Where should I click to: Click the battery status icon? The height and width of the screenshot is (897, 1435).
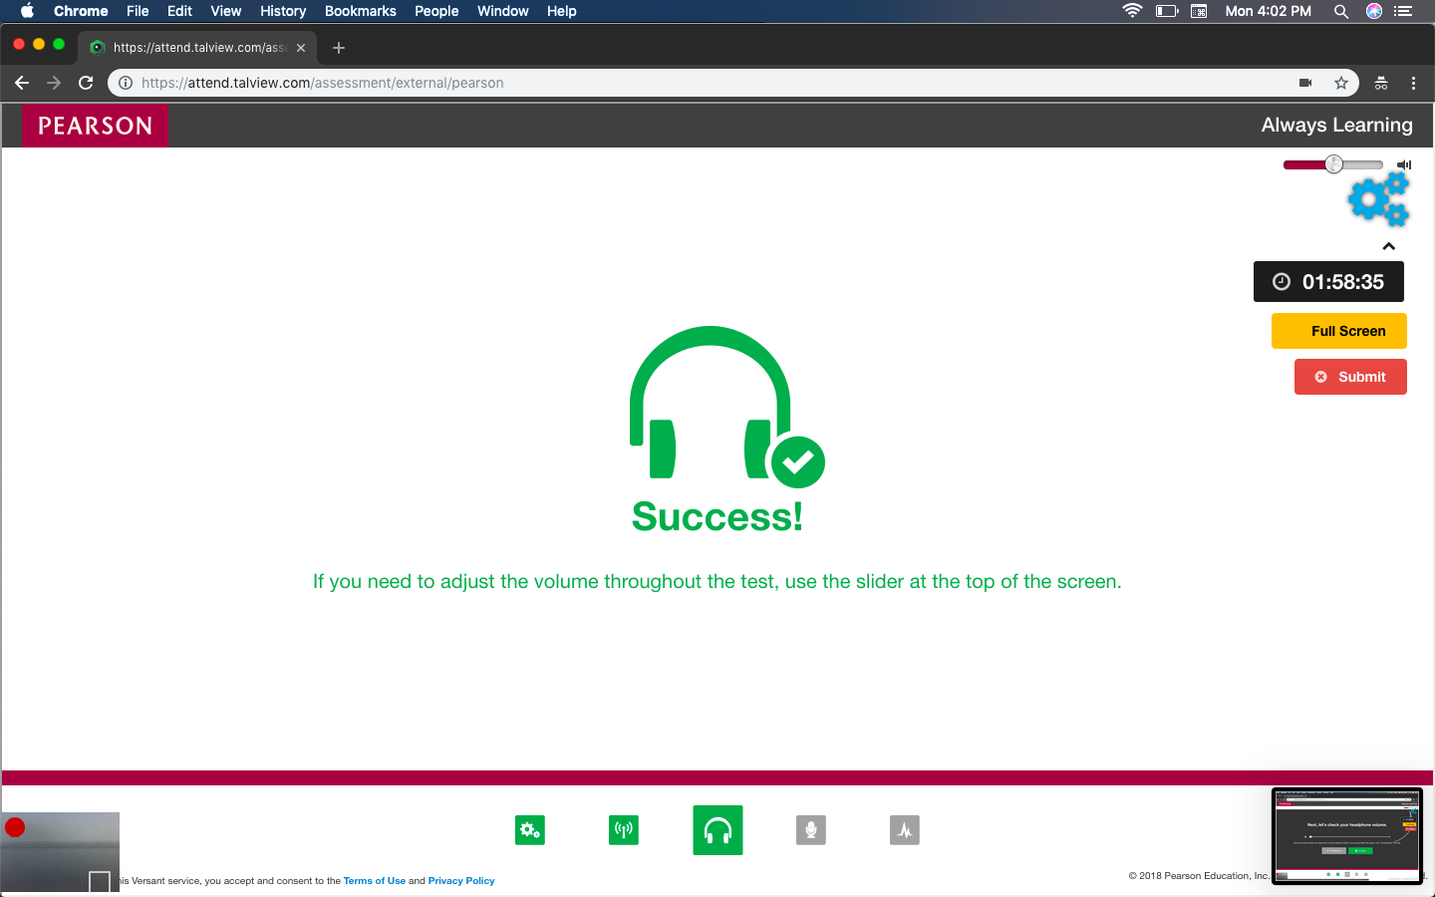(1167, 11)
